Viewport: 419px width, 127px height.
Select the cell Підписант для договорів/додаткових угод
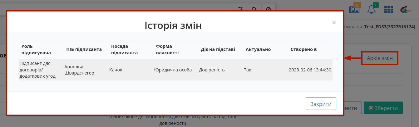click(37, 70)
